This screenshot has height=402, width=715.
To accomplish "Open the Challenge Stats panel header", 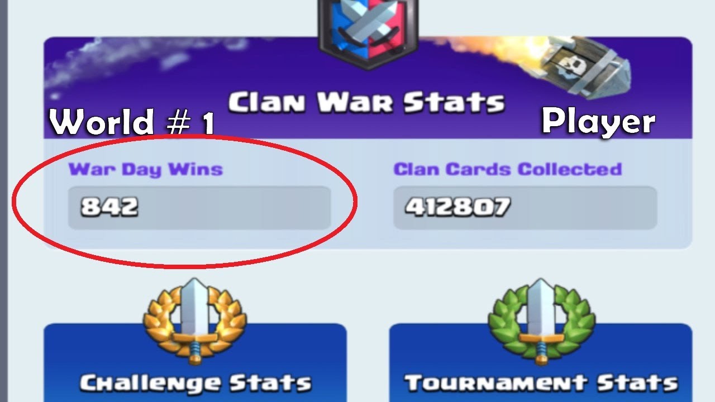I will 195,383.
